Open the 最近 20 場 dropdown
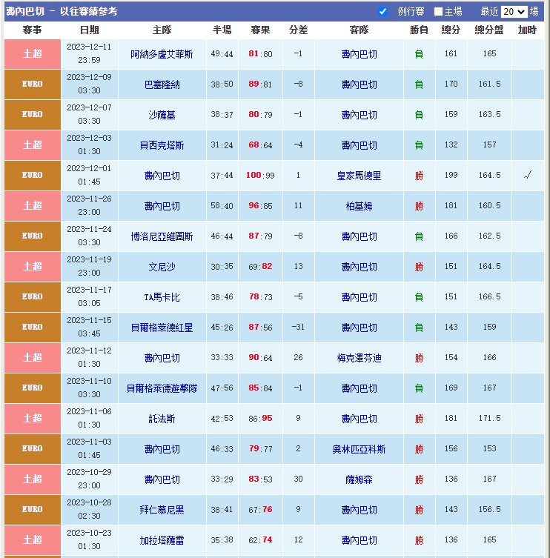The width and height of the screenshot is (550, 558). 514,12
